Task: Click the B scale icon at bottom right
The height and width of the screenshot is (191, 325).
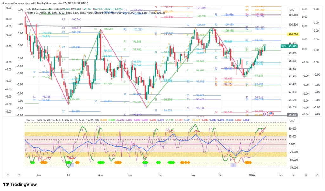Action: [x=306, y=175]
